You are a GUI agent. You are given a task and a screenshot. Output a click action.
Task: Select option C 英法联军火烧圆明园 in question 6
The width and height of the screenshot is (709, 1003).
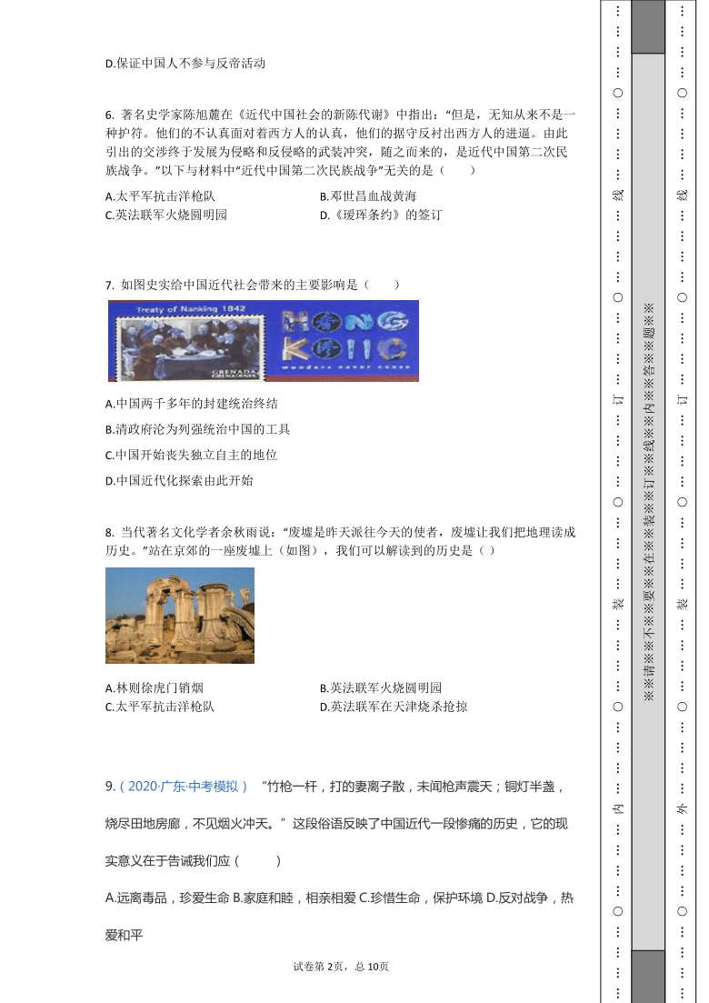coord(165,216)
